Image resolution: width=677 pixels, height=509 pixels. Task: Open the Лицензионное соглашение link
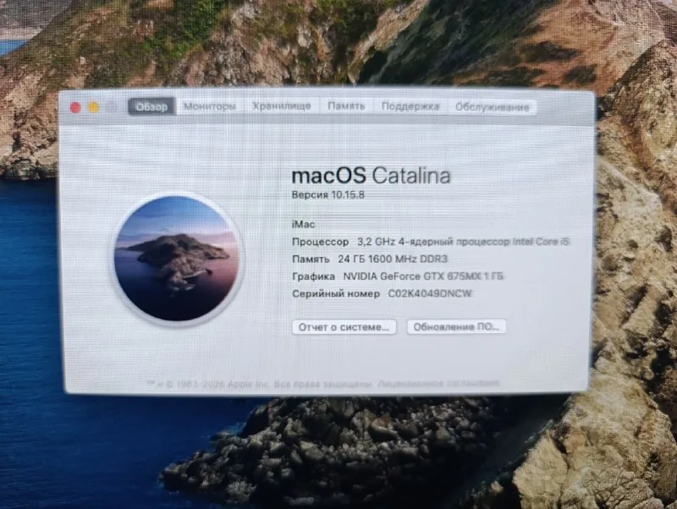point(438,383)
